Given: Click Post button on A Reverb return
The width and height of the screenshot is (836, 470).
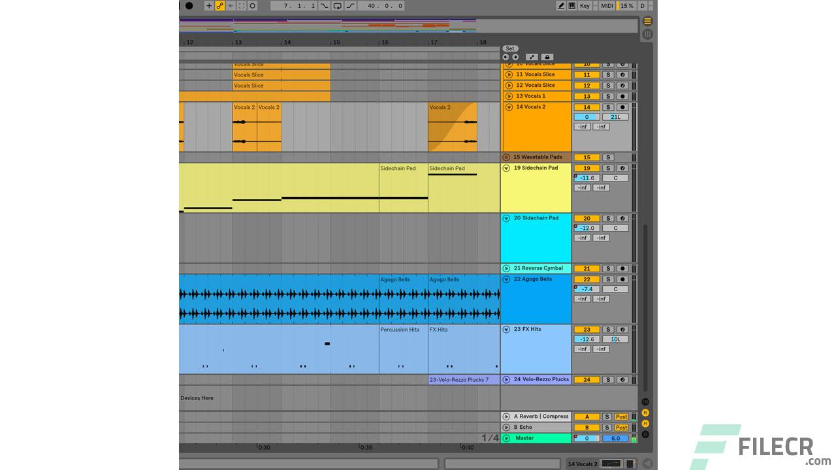Looking at the screenshot, I should (622, 417).
